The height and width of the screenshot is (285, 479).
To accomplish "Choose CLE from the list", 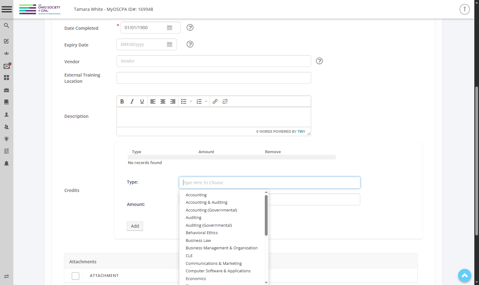I will pos(189,256).
